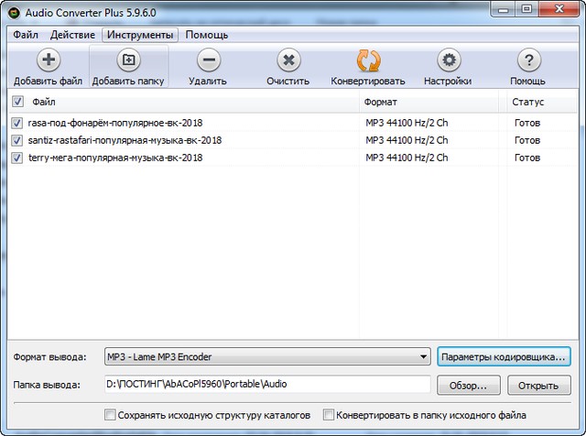
Task: Uncheck the santiz-rastafari file checkbox
Action: (x=16, y=140)
